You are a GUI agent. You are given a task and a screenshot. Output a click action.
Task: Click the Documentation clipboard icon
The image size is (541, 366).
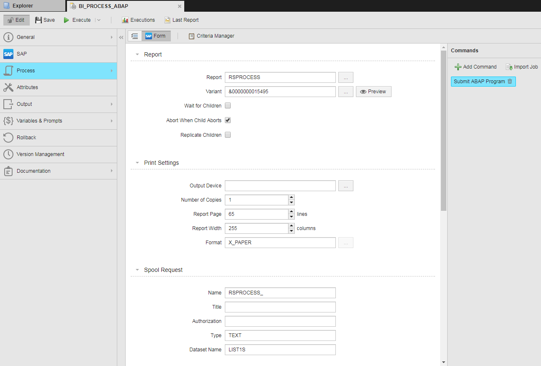coord(8,171)
